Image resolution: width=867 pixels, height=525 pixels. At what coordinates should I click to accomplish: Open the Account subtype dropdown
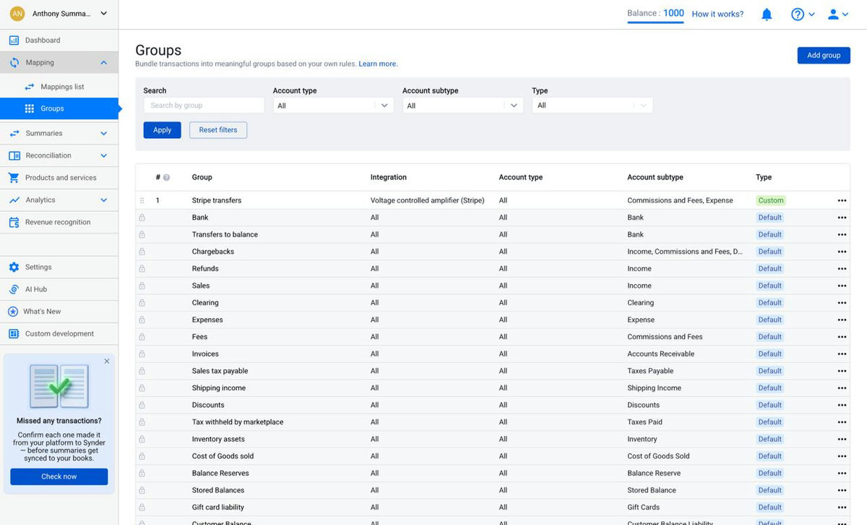pyautogui.click(x=462, y=106)
